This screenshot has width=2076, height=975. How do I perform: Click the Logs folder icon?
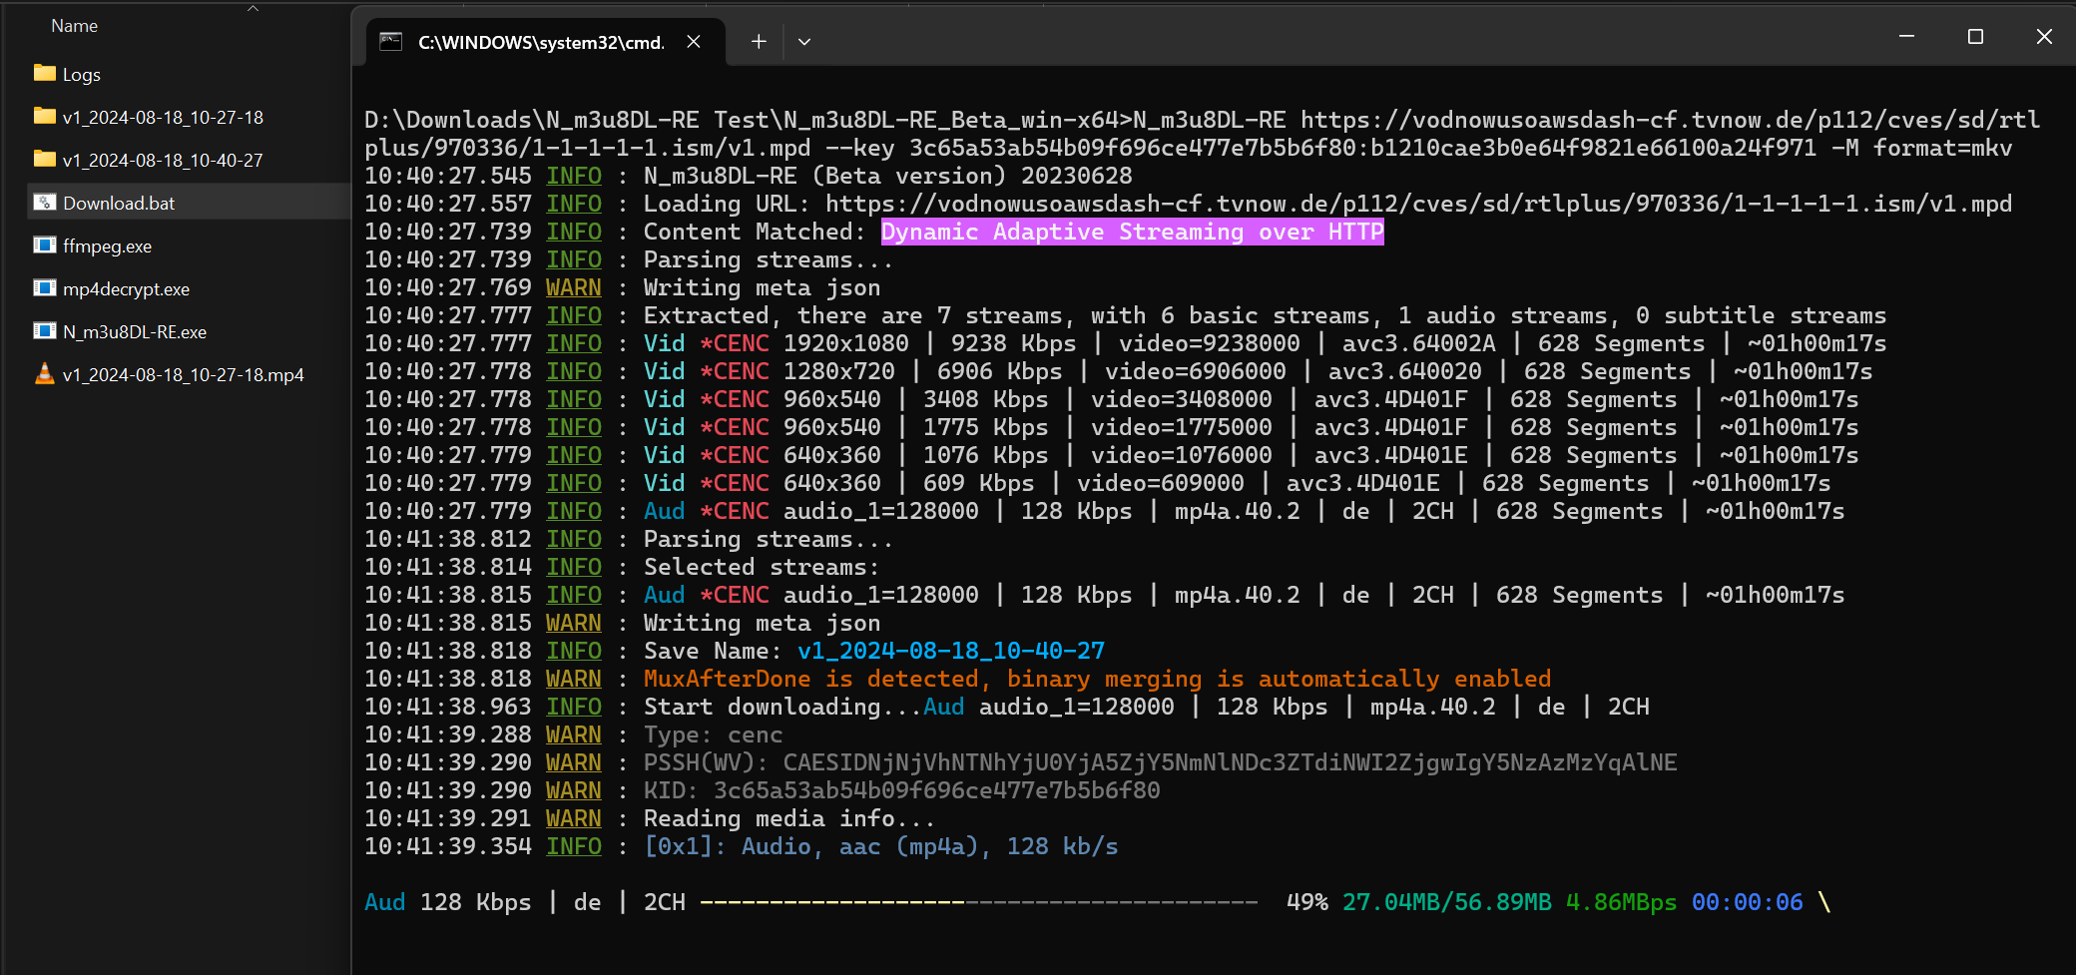pos(44,74)
